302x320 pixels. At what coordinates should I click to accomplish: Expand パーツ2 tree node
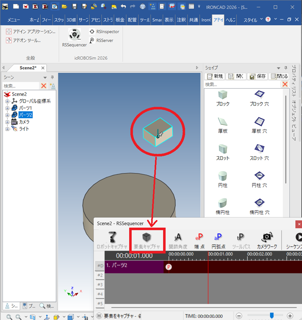[7, 115]
